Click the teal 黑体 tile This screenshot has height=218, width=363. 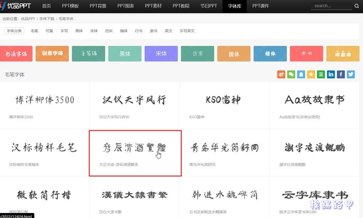[x=125, y=54]
